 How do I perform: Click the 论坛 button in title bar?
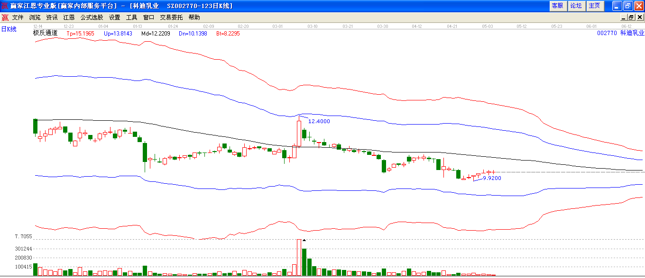pyautogui.click(x=576, y=6)
